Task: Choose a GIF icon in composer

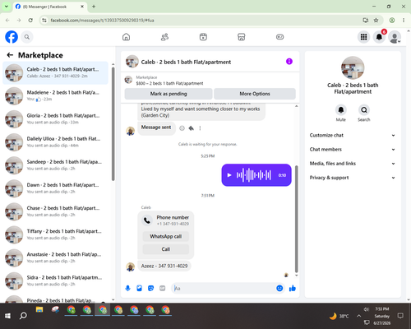Action: 163,288
